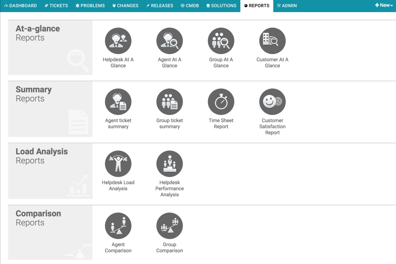This screenshot has width=396, height=264.
Task: Open Customer At A Glance building icon
Action: [272, 41]
